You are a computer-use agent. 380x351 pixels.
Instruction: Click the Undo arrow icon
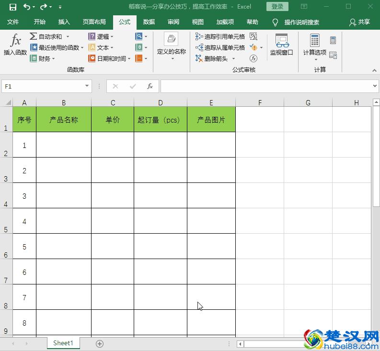(27, 7)
